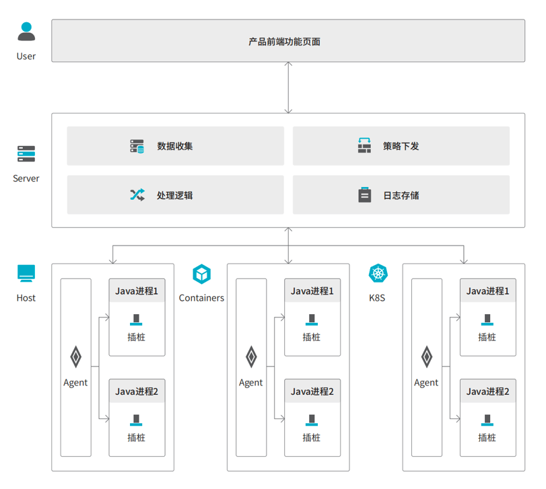Click the Agent diamond icon in Host box
Viewport: 546px width, 489px height.
point(76,357)
